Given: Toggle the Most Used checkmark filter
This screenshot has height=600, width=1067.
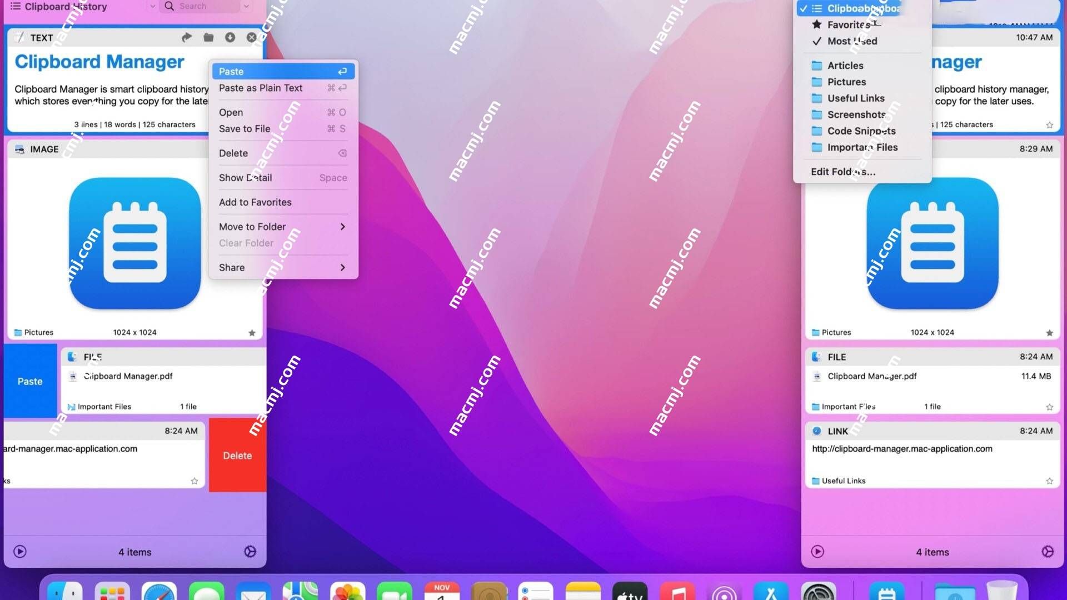Looking at the screenshot, I should (852, 41).
